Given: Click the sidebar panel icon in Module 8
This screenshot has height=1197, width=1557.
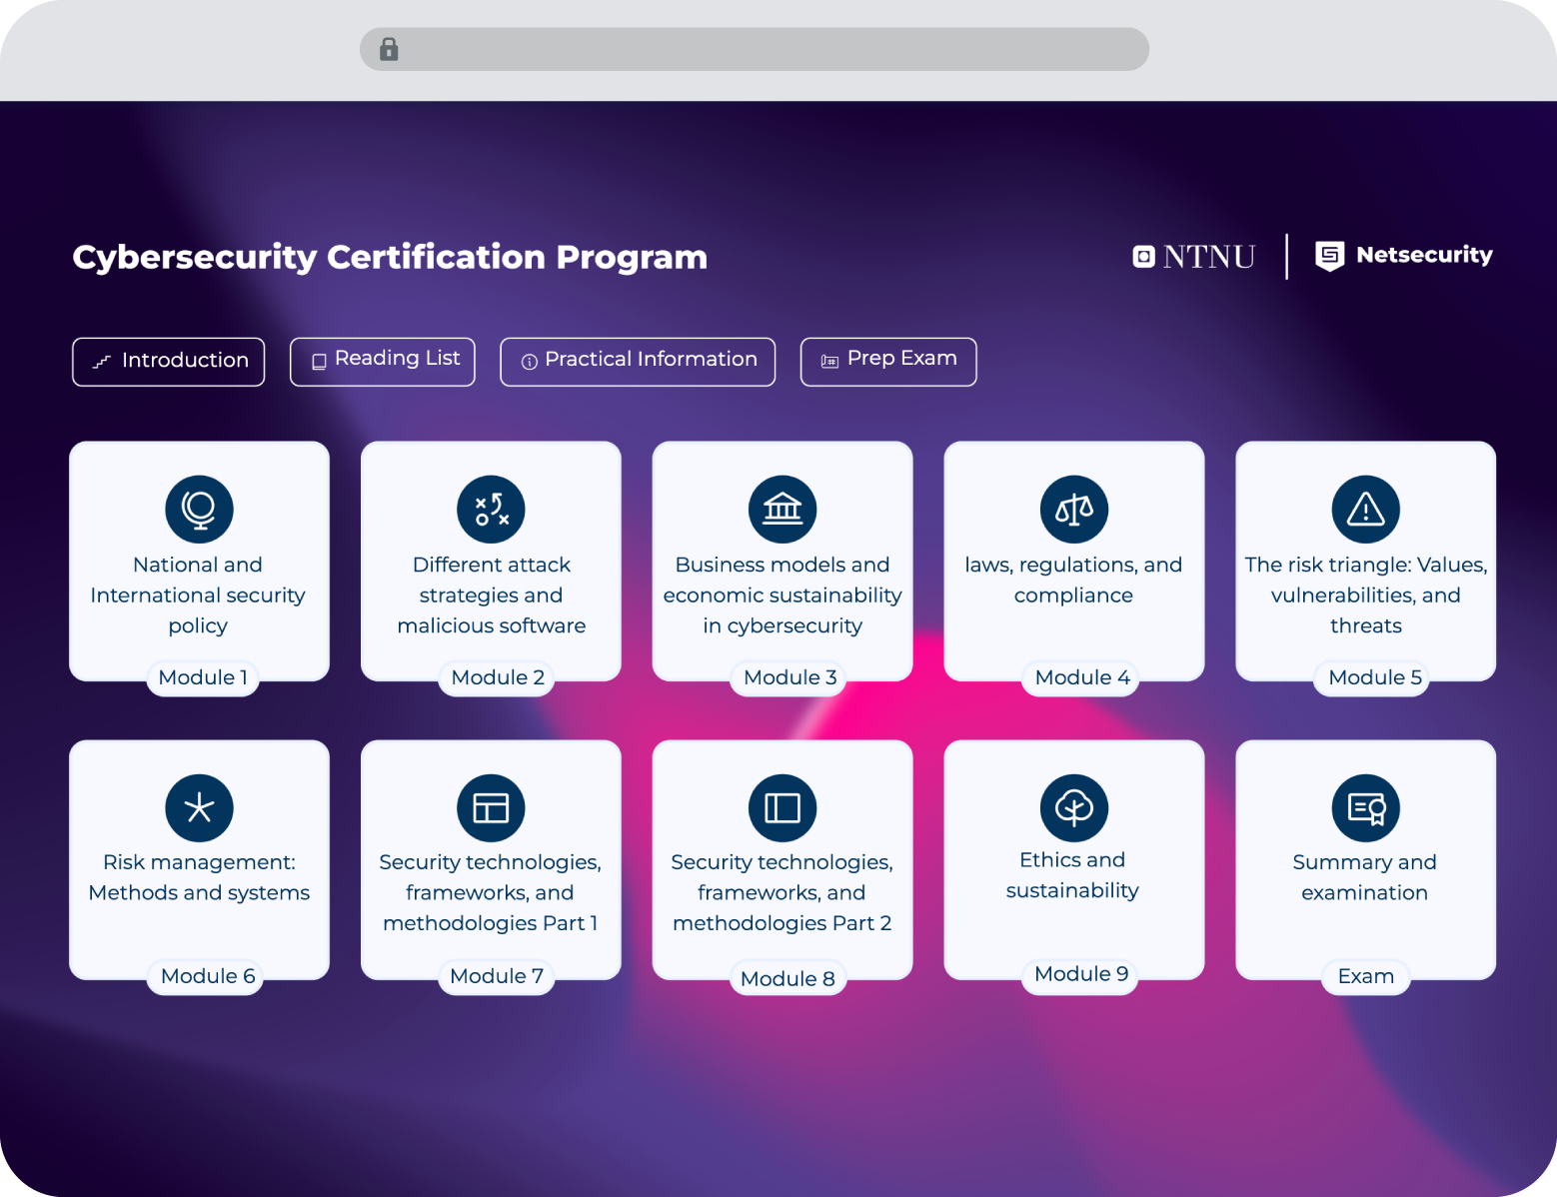Looking at the screenshot, I should tap(782, 807).
